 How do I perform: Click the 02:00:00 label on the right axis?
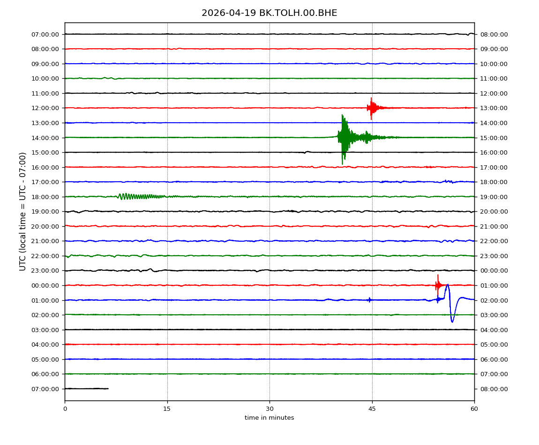point(494,300)
